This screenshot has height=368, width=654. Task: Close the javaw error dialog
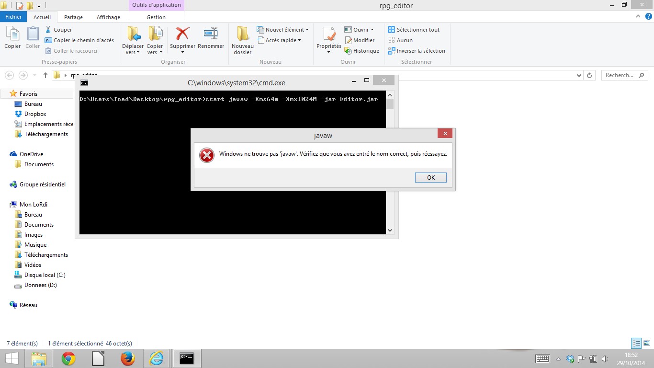coord(445,134)
